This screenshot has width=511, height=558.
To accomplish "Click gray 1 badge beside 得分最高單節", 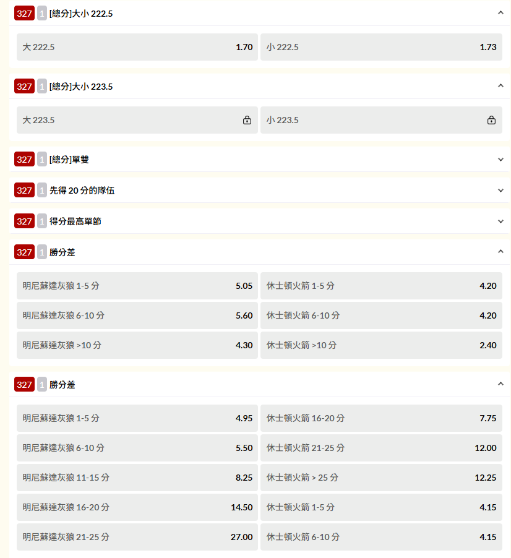I will point(42,221).
